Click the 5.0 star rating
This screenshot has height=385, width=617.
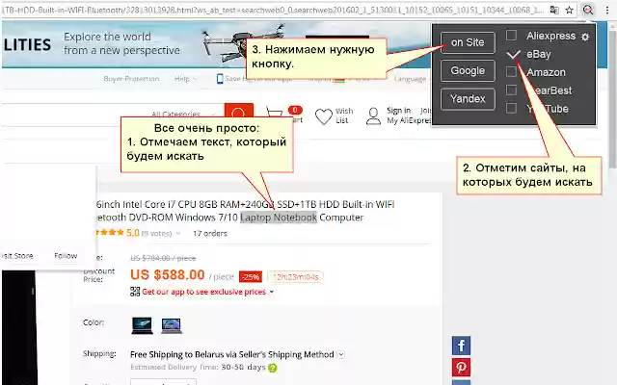point(118,233)
